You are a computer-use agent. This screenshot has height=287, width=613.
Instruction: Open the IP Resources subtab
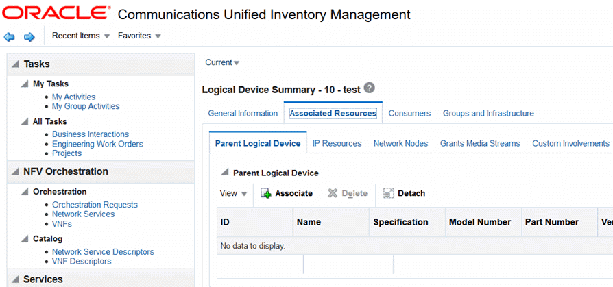pyautogui.click(x=337, y=143)
